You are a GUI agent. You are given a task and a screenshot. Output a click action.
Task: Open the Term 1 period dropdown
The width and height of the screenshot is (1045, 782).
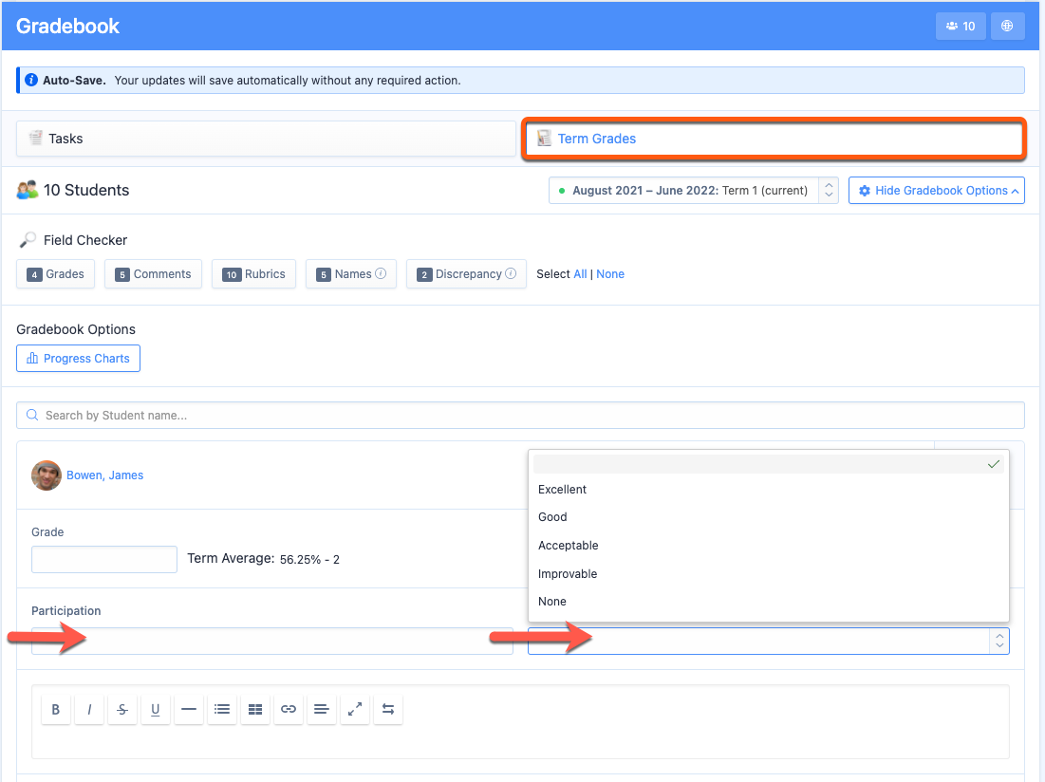[x=693, y=191]
